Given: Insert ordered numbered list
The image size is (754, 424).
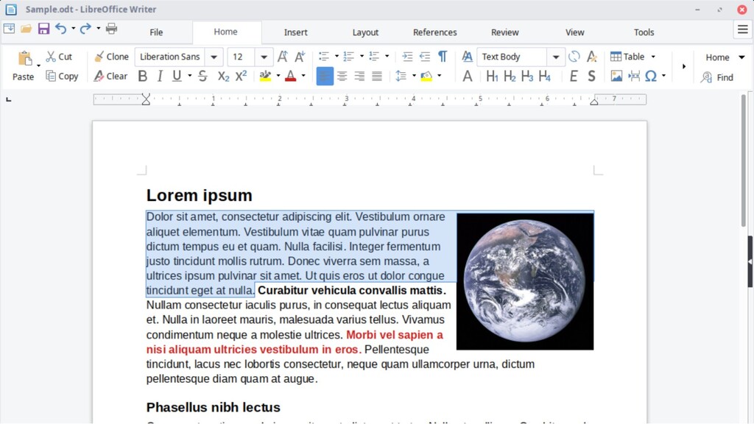Looking at the screenshot, I should (348, 57).
